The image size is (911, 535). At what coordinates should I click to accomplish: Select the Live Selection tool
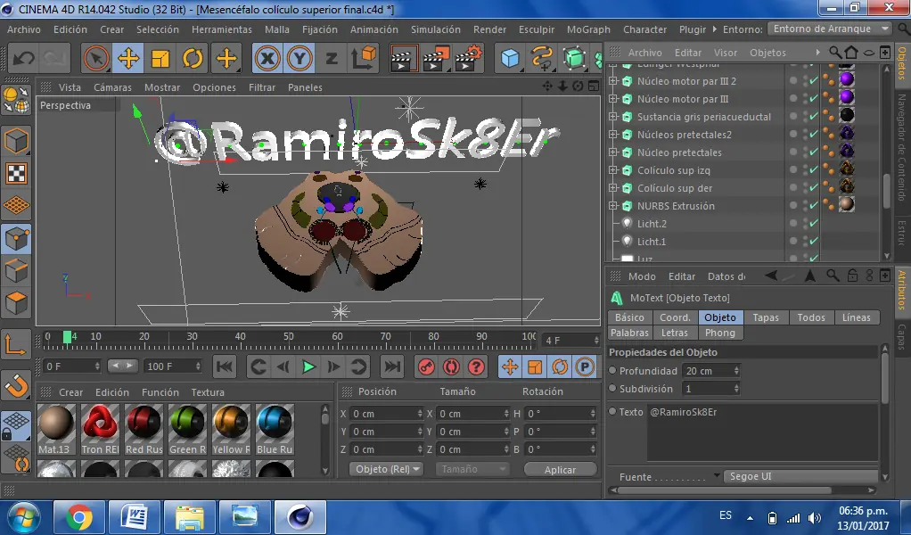pos(96,59)
